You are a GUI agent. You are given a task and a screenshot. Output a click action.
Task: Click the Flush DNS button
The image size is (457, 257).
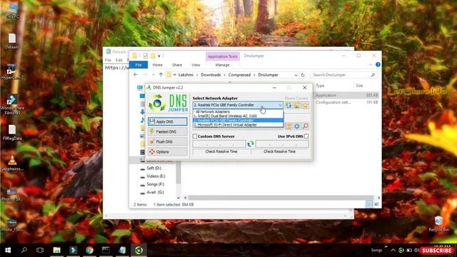(168, 141)
